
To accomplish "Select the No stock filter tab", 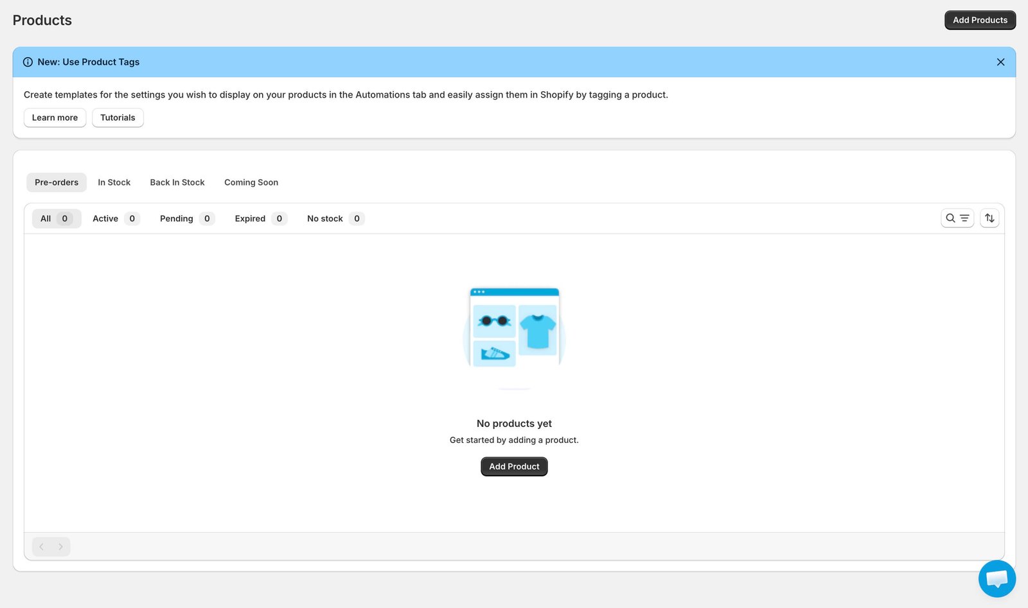I will tap(335, 218).
